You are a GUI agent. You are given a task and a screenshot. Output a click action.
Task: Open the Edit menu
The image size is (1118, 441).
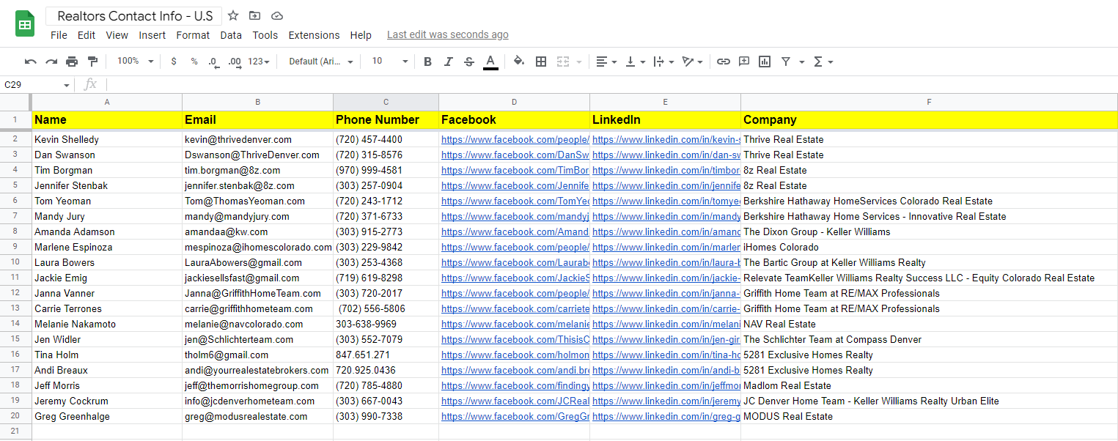coord(87,35)
